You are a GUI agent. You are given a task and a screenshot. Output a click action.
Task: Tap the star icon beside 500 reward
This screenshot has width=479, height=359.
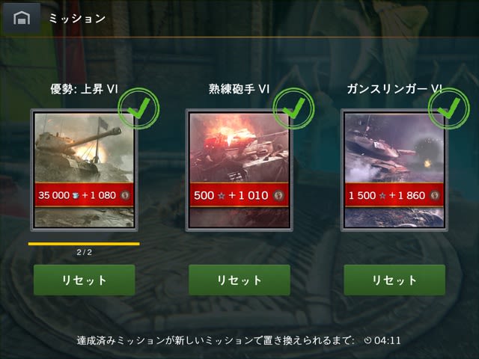click(x=222, y=196)
